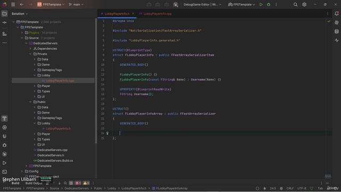Viewport: 341px width, 192px height.
Task: Open Search Everywhere magnifier
Action: coord(295,4)
